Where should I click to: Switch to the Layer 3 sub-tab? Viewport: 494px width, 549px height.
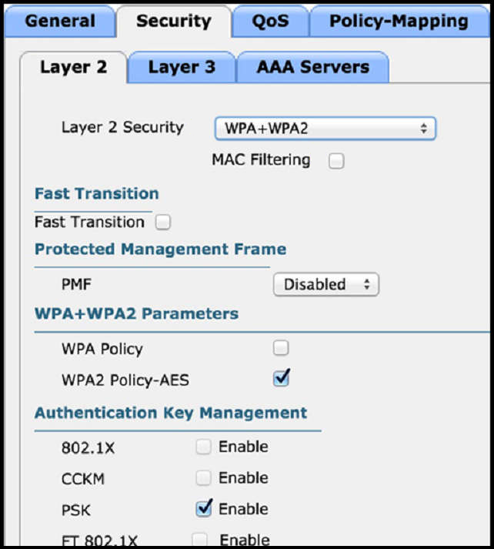182,67
